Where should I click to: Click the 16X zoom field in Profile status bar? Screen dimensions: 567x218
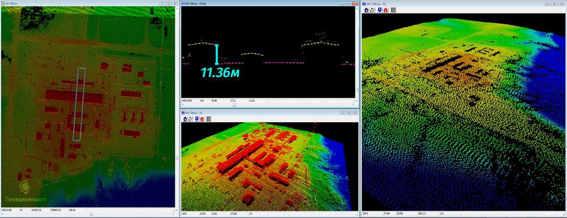[x=205, y=101]
